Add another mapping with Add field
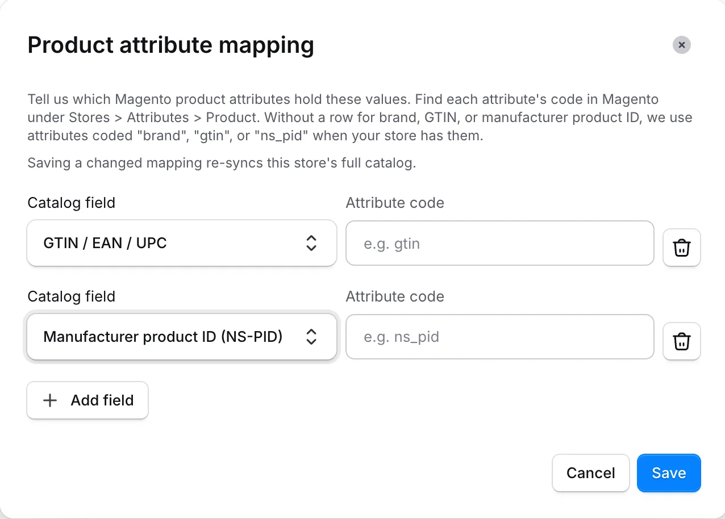 [88, 400]
